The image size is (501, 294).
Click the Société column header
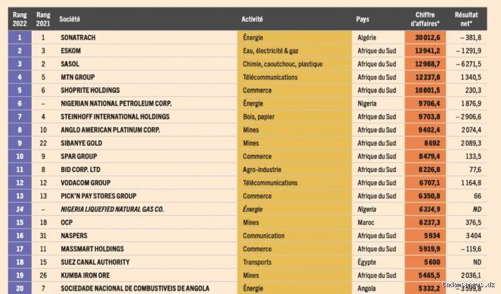point(70,19)
